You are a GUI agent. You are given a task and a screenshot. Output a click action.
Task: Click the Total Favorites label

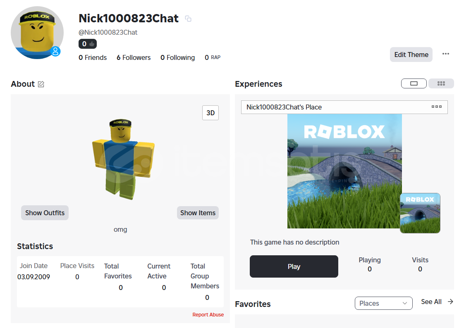click(x=118, y=271)
